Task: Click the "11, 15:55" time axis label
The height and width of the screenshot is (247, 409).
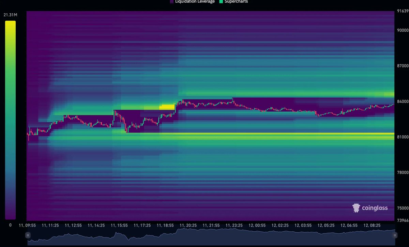Action: [x=119, y=225]
